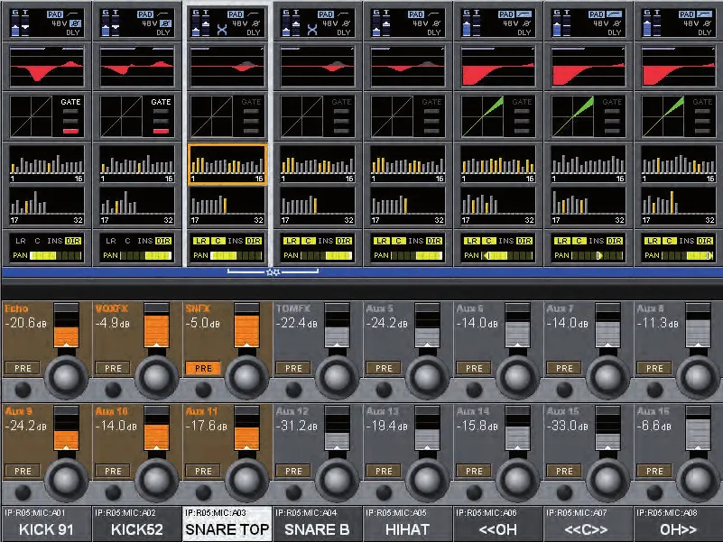Toggle the PRE button on Aux 5

(x=384, y=368)
